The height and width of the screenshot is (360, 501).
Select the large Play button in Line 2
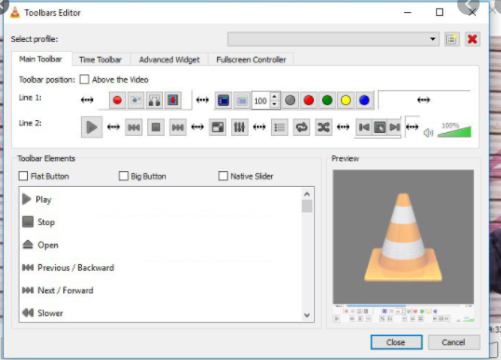(x=91, y=127)
